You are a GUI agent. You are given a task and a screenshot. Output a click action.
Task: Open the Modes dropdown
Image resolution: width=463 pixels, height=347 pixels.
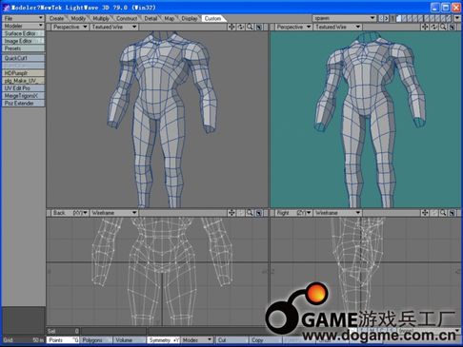[197, 340]
